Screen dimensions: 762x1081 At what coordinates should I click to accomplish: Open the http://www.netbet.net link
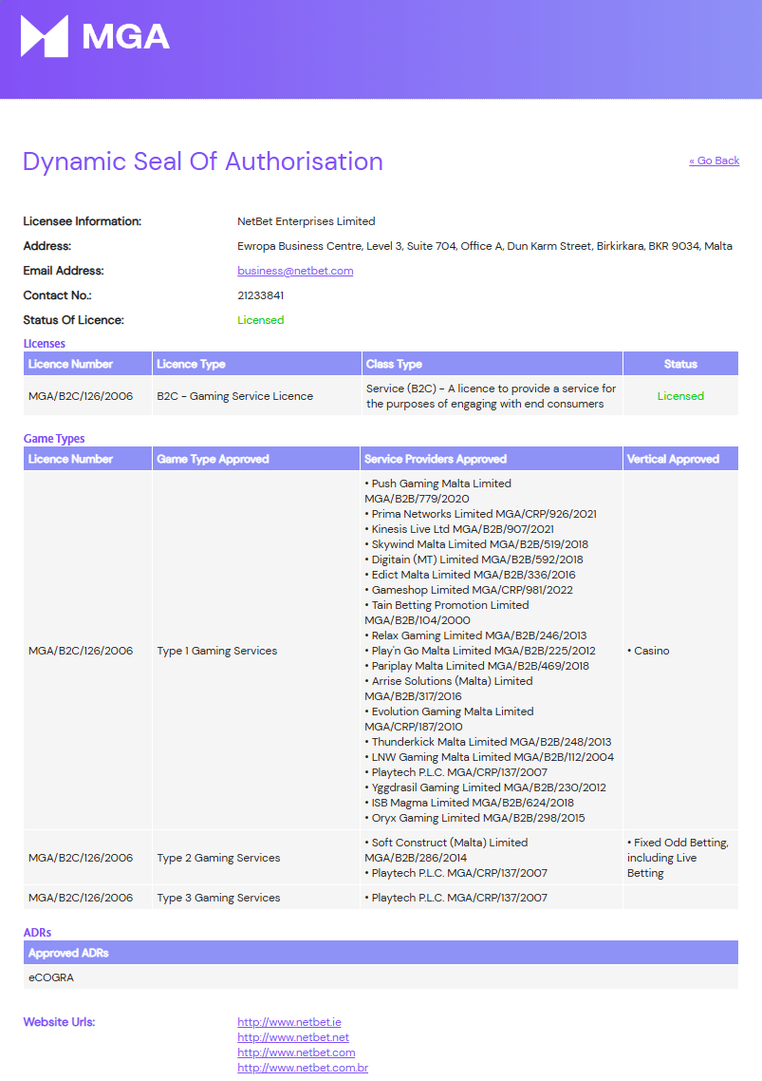click(x=293, y=1037)
